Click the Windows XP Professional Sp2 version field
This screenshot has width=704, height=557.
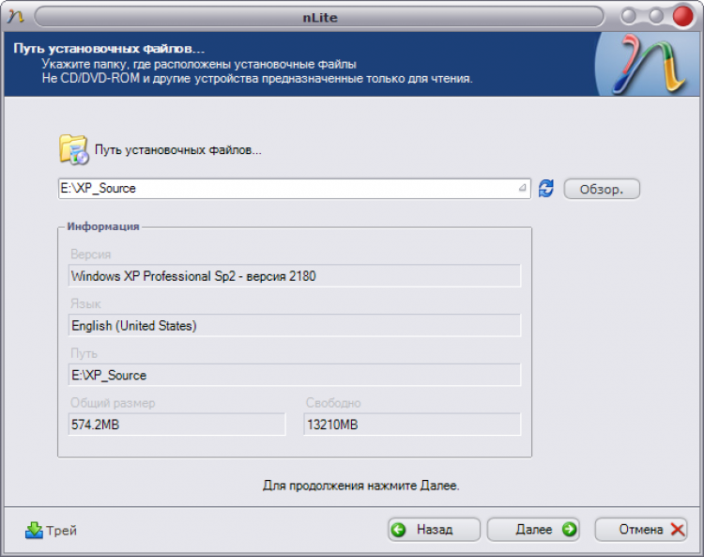click(x=295, y=275)
